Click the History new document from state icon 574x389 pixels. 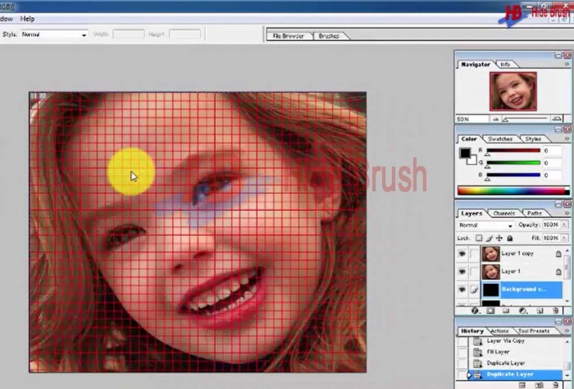coord(523,386)
